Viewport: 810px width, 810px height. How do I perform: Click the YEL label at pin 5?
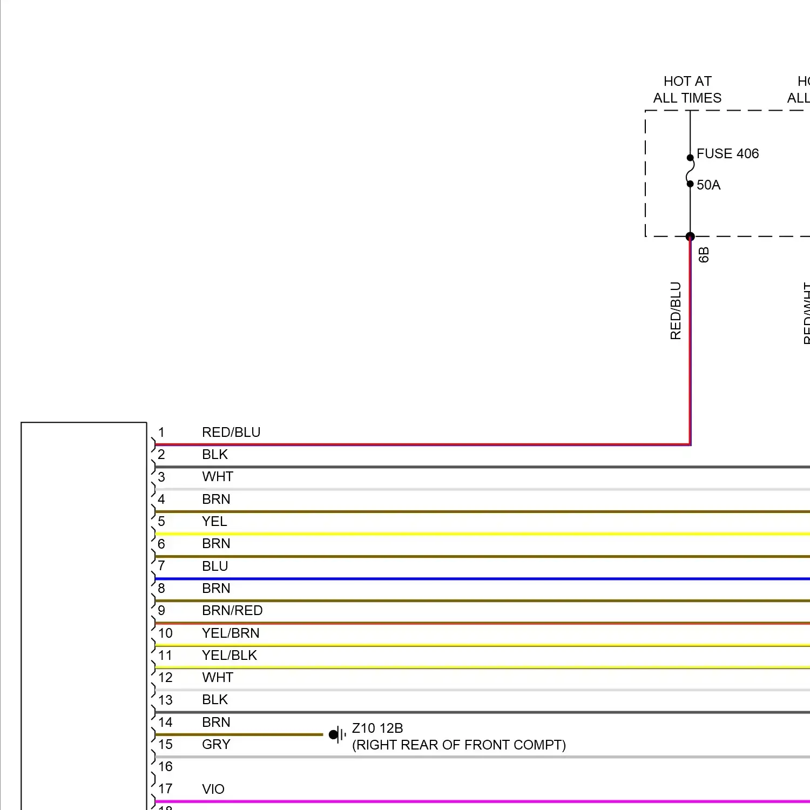click(x=214, y=522)
